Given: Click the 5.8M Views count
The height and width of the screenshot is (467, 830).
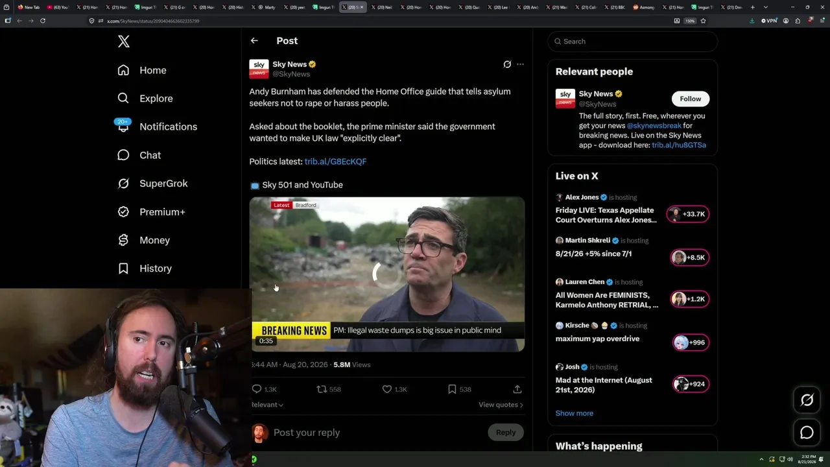Looking at the screenshot, I should (x=351, y=365).
